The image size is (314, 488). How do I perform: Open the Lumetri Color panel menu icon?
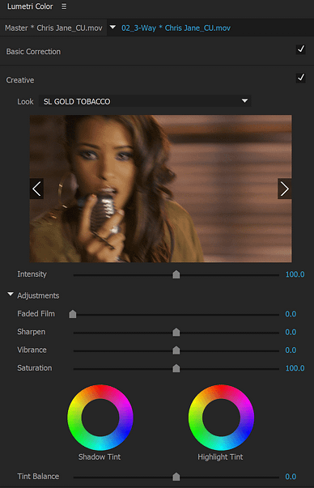64,6
